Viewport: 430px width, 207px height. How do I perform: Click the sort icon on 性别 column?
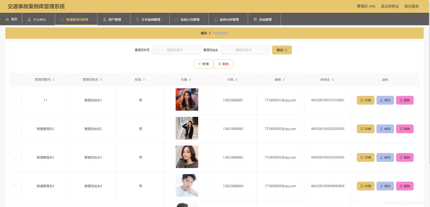click(x=144, y=80)
